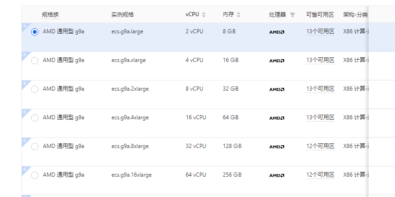Click the AMD logo in the ecs.g9a.16xlarge row
This screenshot has height=197, width=395.
pos(277,176)
